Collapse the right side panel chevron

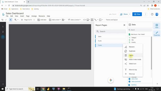[x=157, y=84]
